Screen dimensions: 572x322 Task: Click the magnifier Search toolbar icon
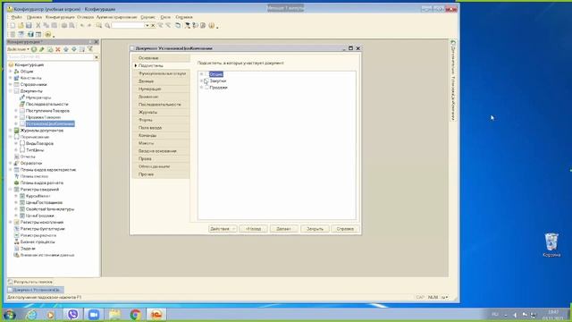click(107, 26)
